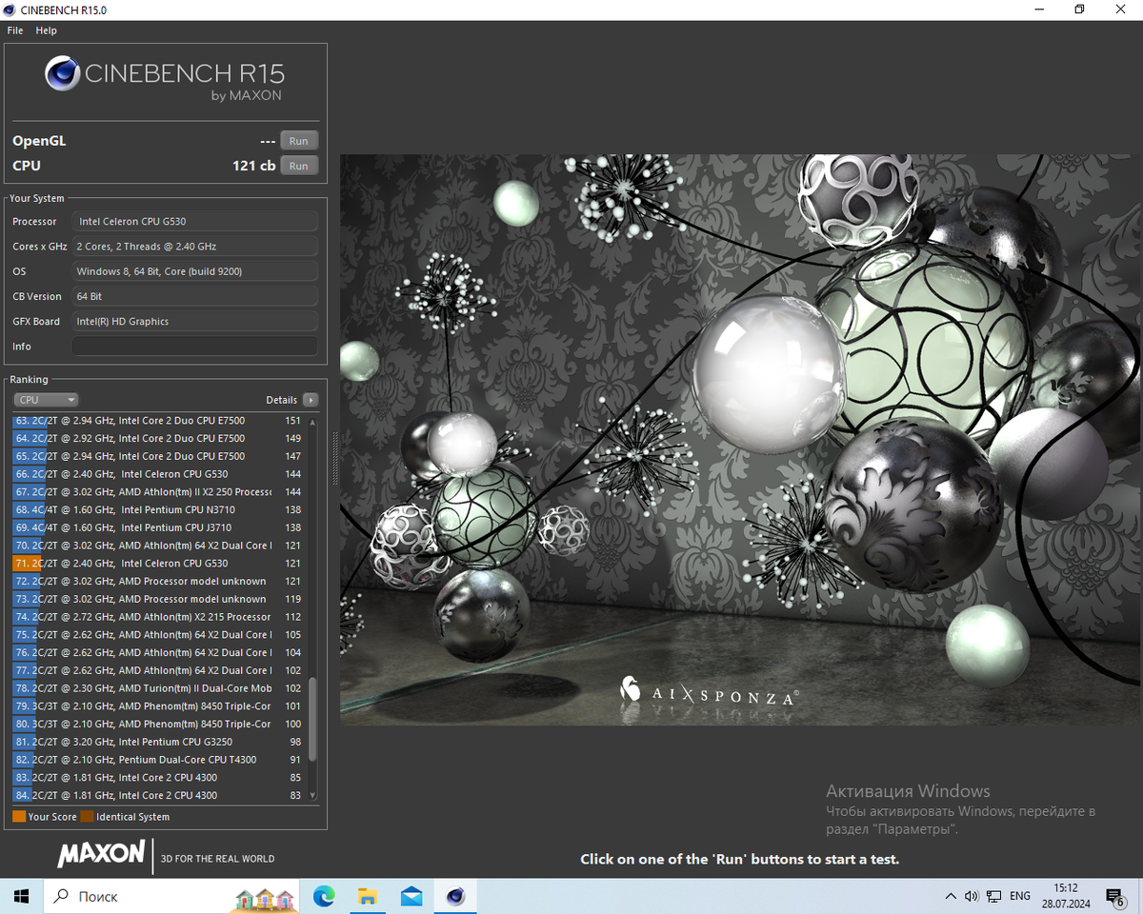This screenshot has height=914, width=1143.
Task: Open the File menu
Action: (x=15, y=30)
